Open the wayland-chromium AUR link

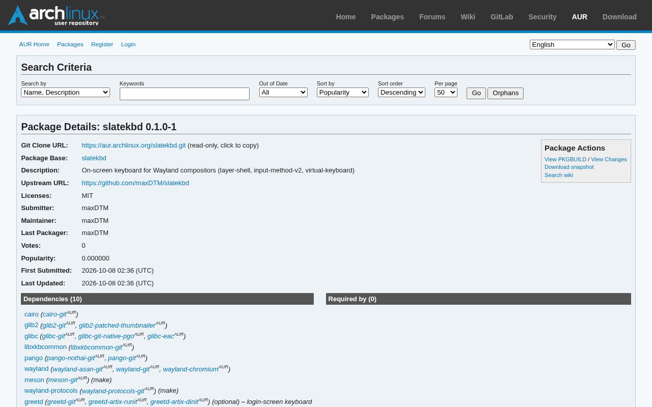tap(191, 369)
